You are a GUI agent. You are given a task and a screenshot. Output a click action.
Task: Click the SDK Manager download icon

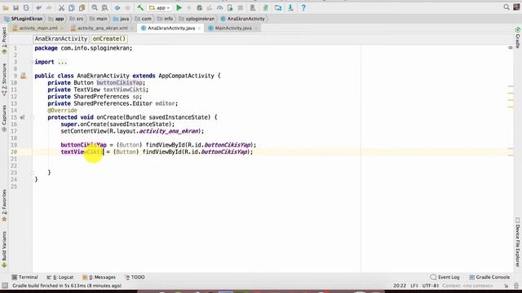(x=290, y=7)
